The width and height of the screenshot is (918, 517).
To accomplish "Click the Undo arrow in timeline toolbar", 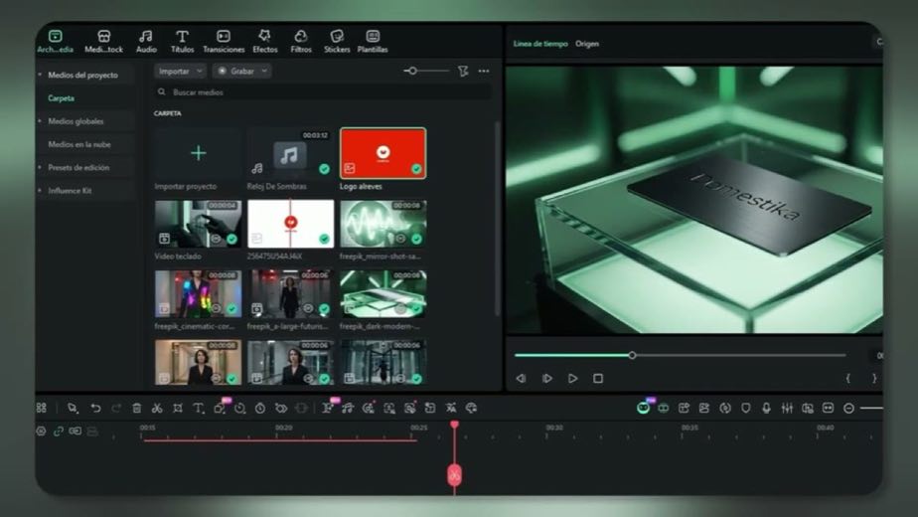I will coord(95,408).
